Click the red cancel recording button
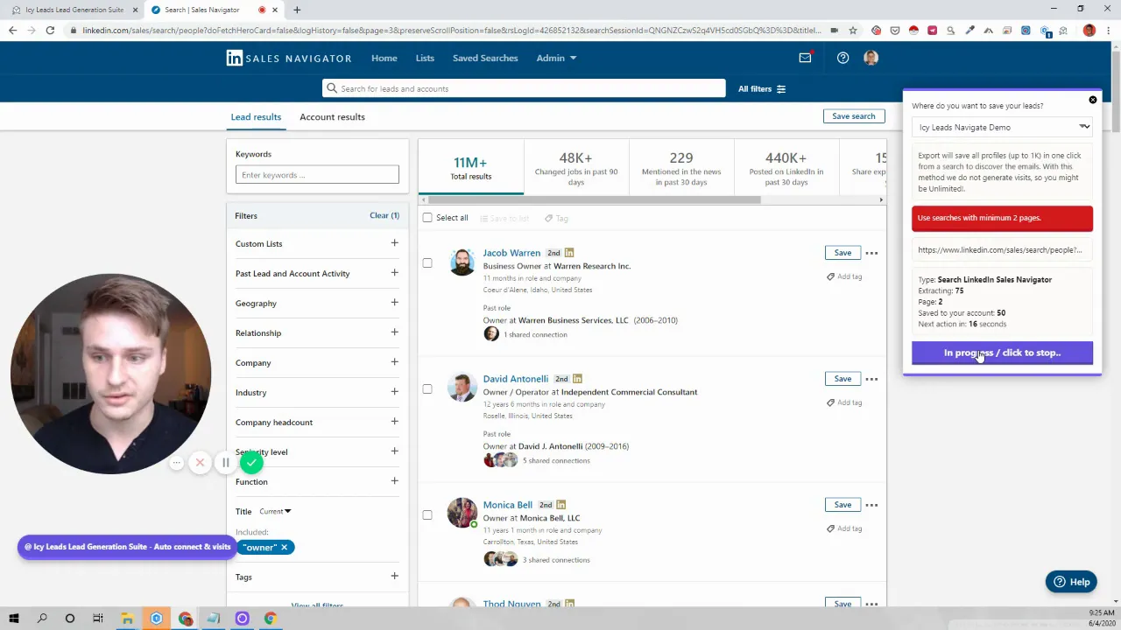This screenshot has height=630, width=1121. pyautogui.click(x=200, y=462)
